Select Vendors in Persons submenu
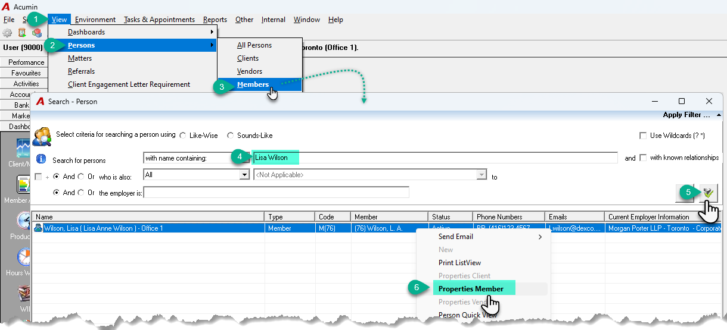This screenshot has width=727, height=330. click(x=250, y=71)
